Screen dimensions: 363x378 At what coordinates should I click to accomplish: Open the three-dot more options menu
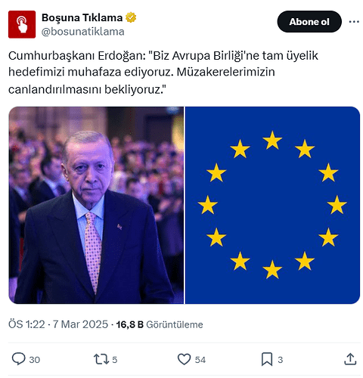coord(354,22)
